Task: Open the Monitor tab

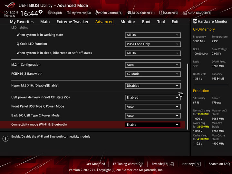Action: (128, 22)
